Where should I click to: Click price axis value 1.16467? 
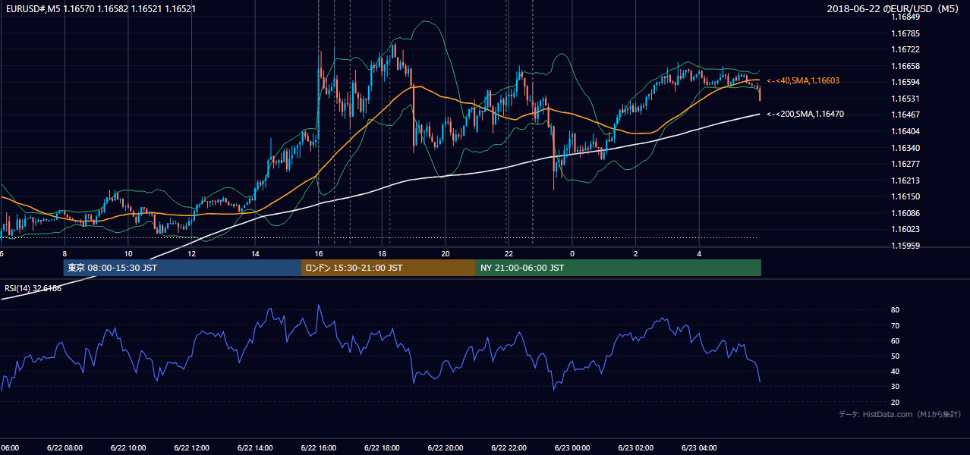[905, 115]
